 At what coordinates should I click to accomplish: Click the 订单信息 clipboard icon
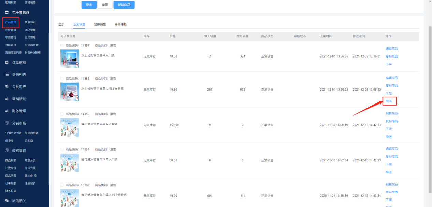coord(7,62)
